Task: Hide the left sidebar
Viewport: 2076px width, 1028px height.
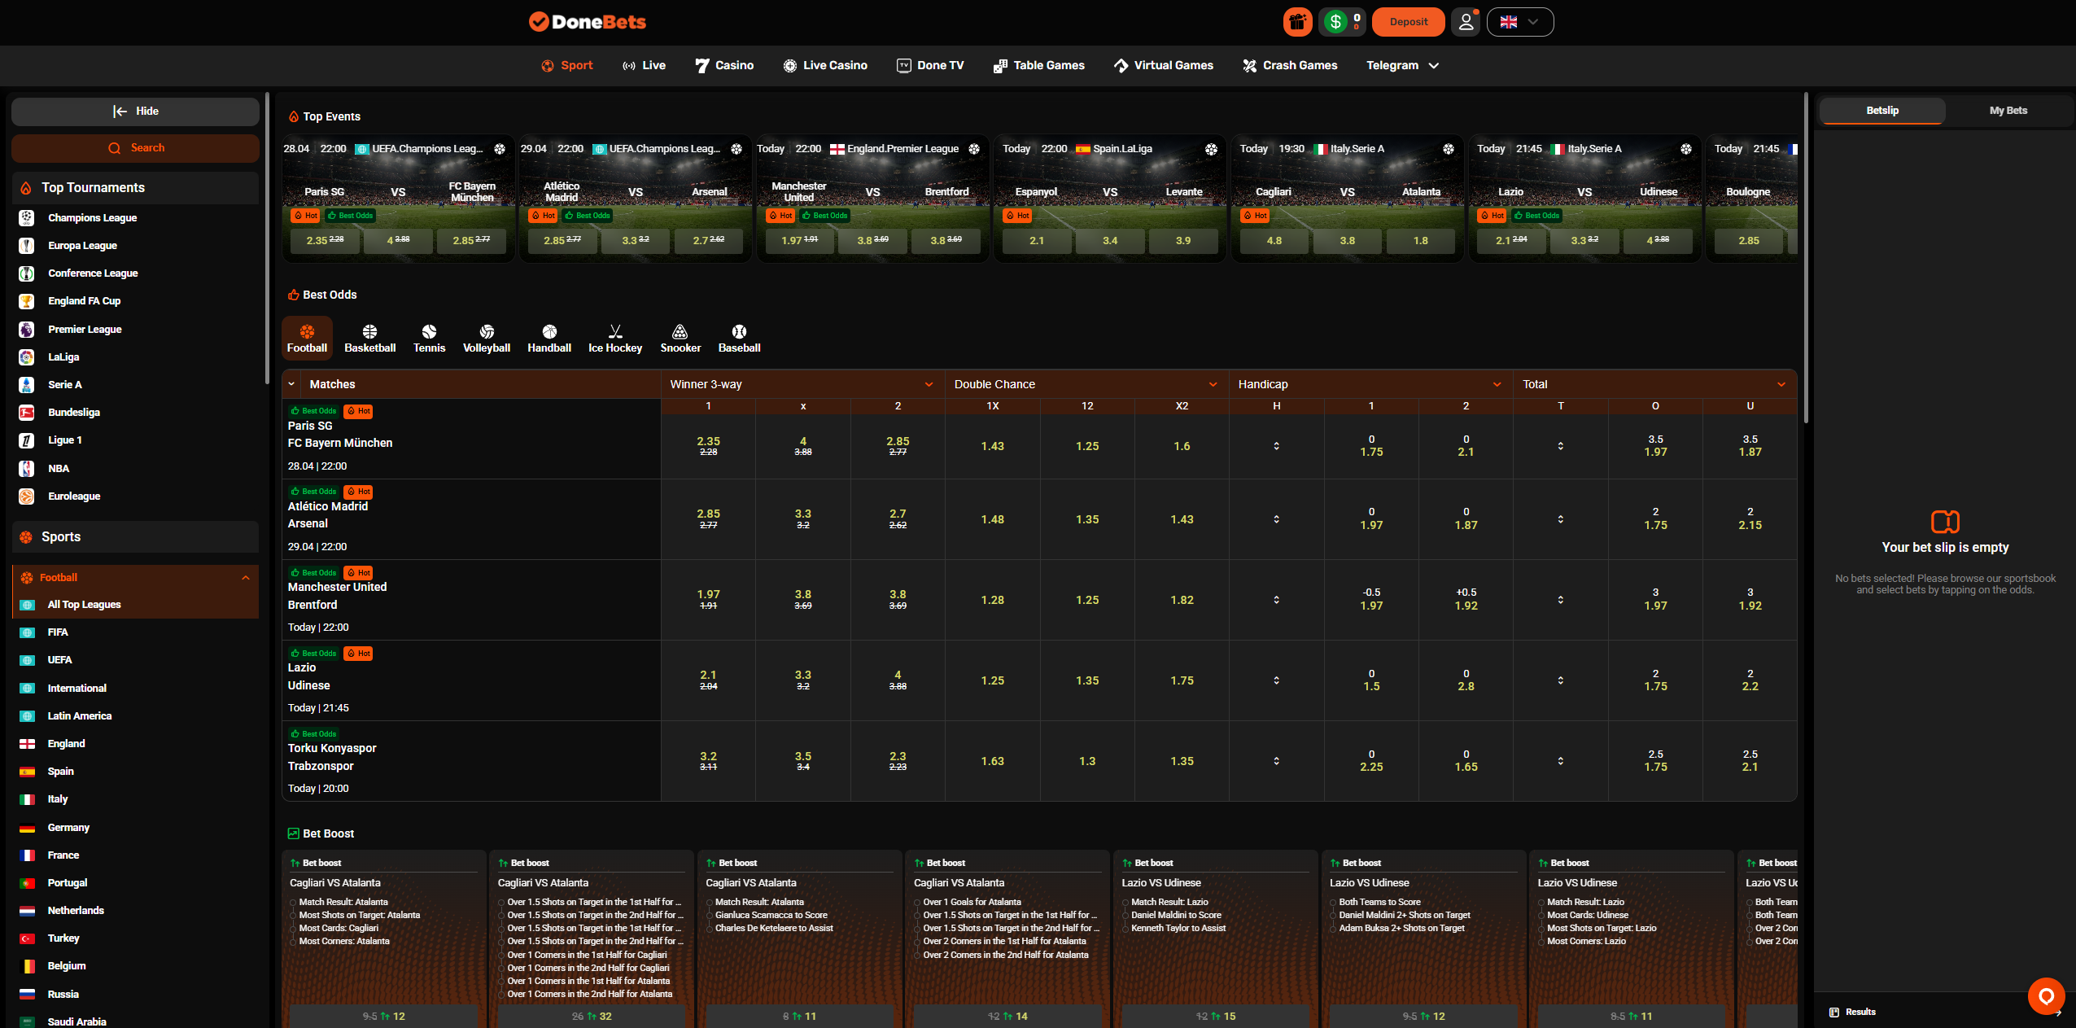Action: pos(135,112)
